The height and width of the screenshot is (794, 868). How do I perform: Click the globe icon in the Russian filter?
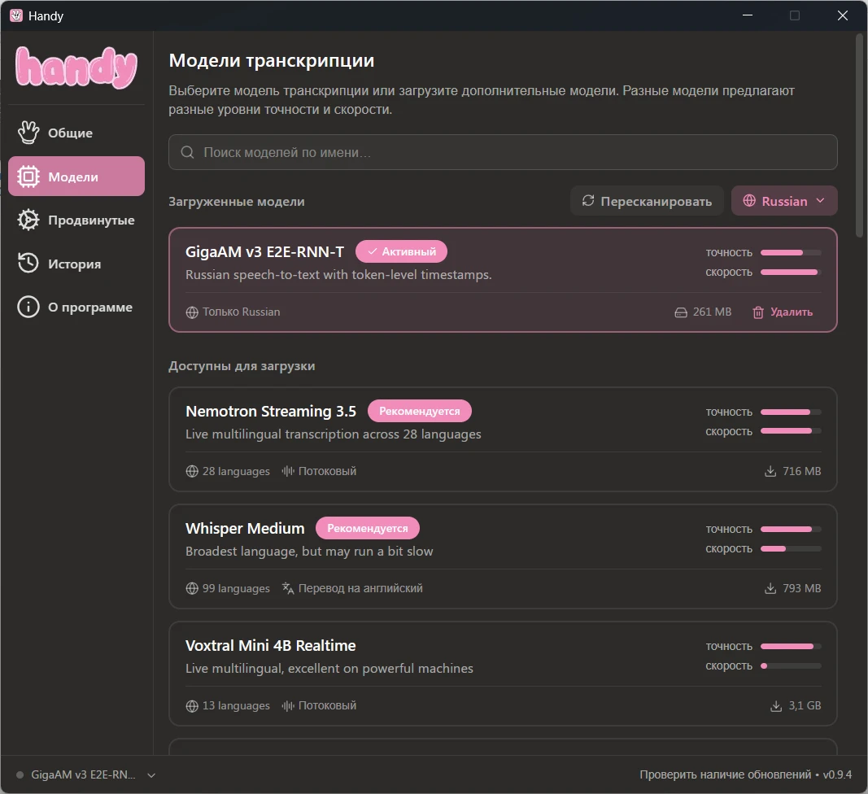749,200
